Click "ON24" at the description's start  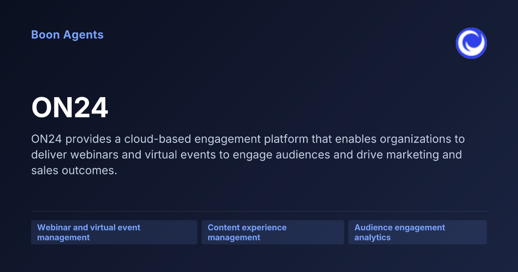(47, 139)
